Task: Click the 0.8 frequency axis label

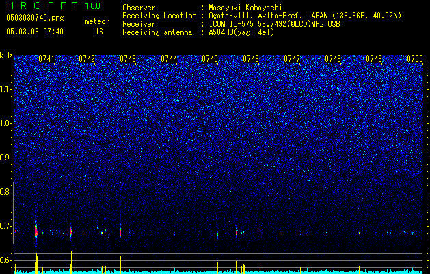Action: [5, 192]
